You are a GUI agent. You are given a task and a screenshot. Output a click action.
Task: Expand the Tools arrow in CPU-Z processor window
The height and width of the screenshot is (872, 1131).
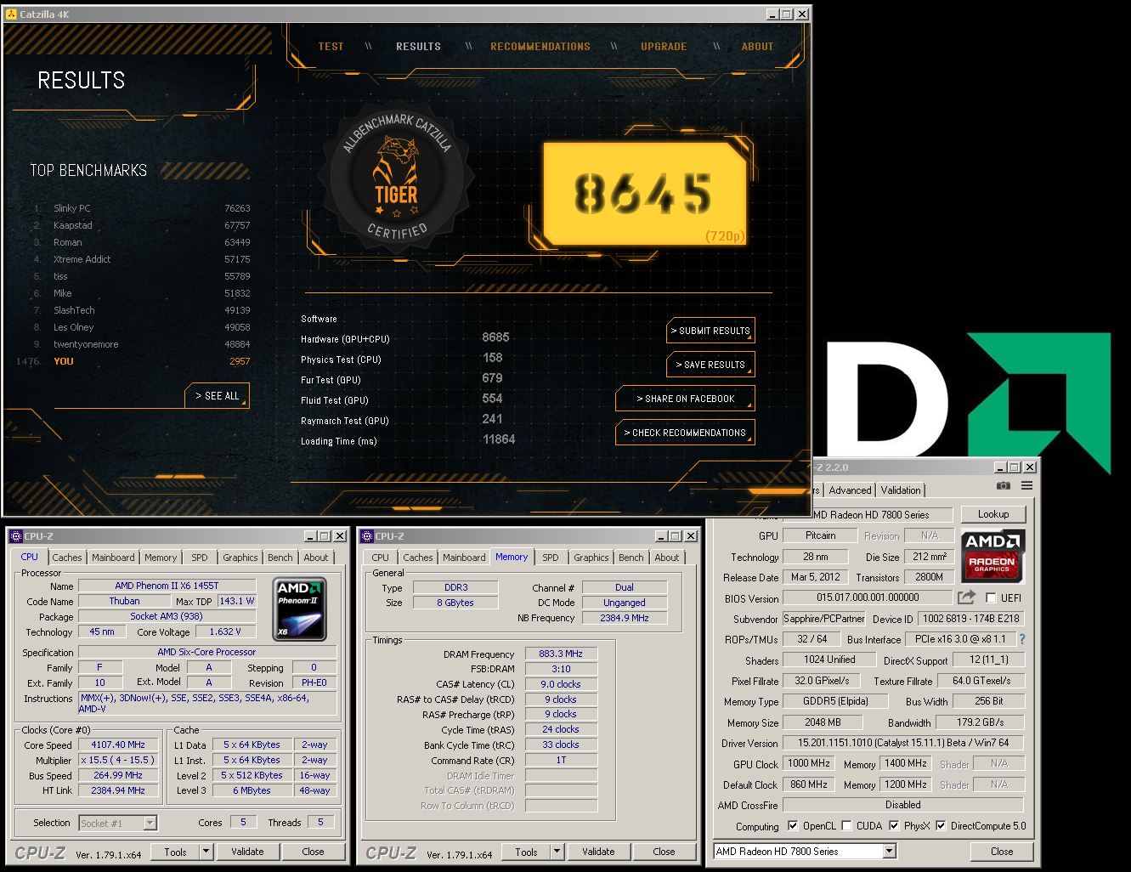pyautogui.click(x=206, y=852)
